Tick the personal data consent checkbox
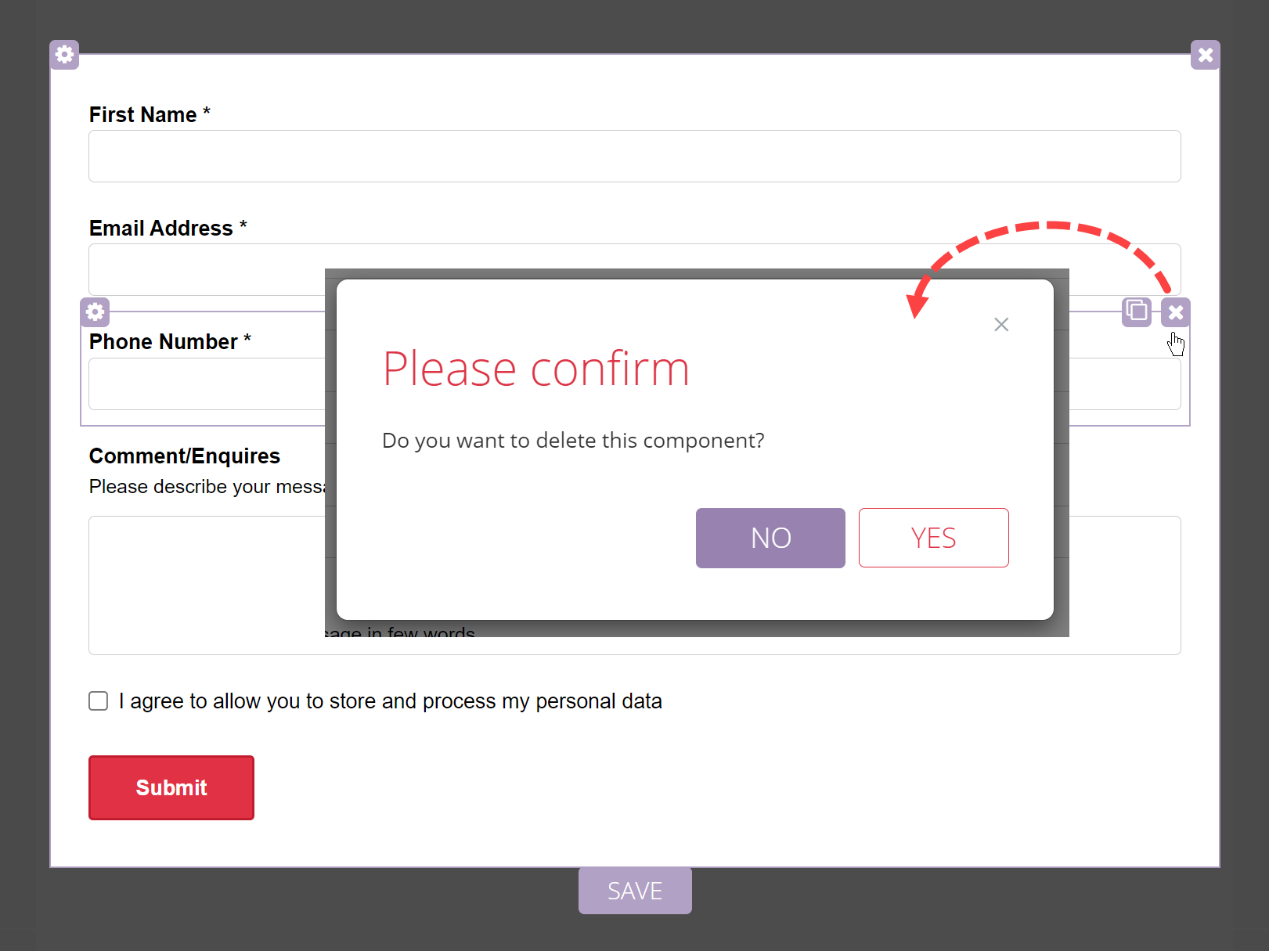1269x951 pixels. 99,701
